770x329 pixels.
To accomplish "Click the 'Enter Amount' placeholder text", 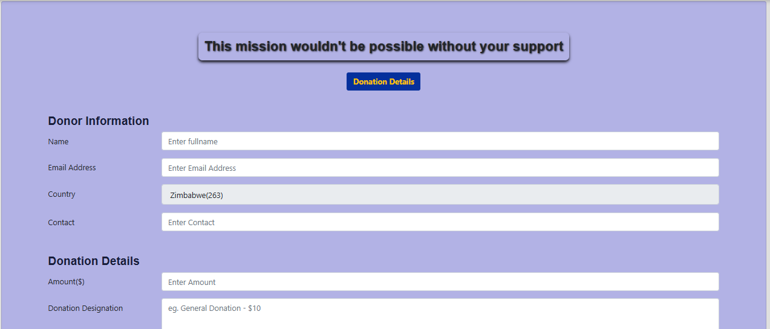I will click(192, 282).
